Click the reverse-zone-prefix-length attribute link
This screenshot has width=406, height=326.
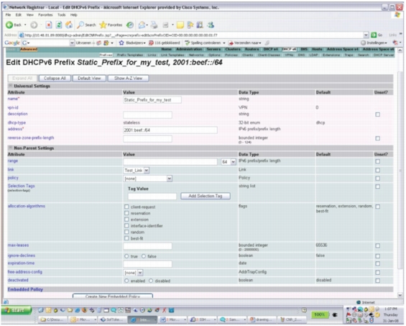point(31,137)
